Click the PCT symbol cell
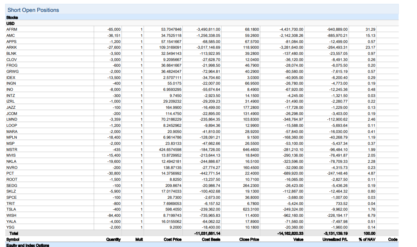Viewport: 417px width, 247px height. (10, 173)
